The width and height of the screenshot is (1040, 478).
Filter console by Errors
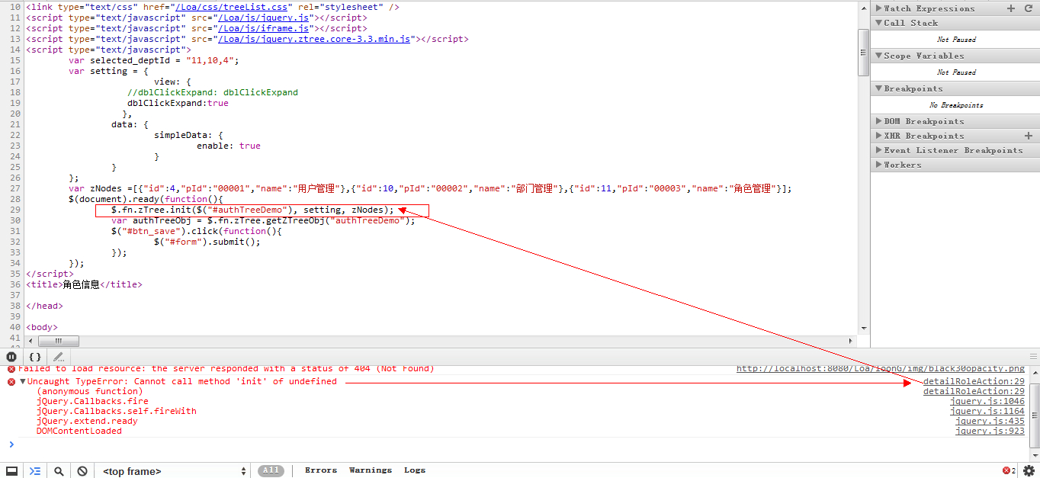point(321,470)
